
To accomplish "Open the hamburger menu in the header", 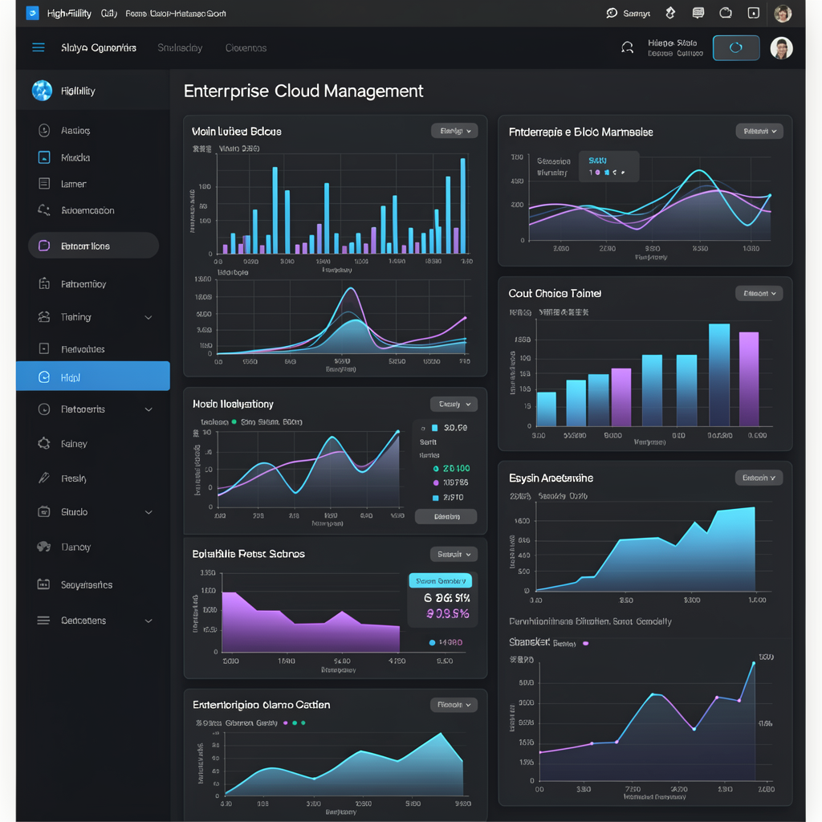I will (39, 47).
